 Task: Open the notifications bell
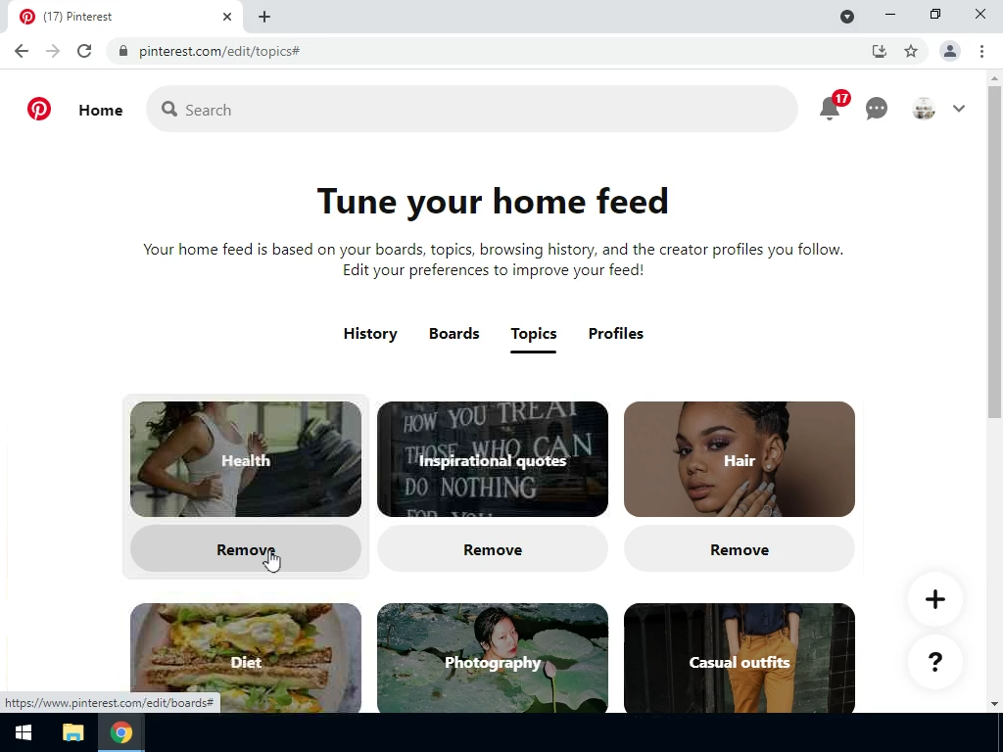[x=830, y=109]
